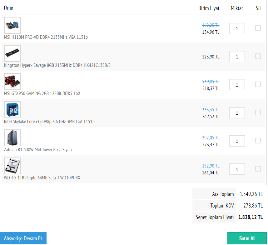Click discounted price 154,96 TL
This screenshot has height=245, width=268.
tap(211, 32)
